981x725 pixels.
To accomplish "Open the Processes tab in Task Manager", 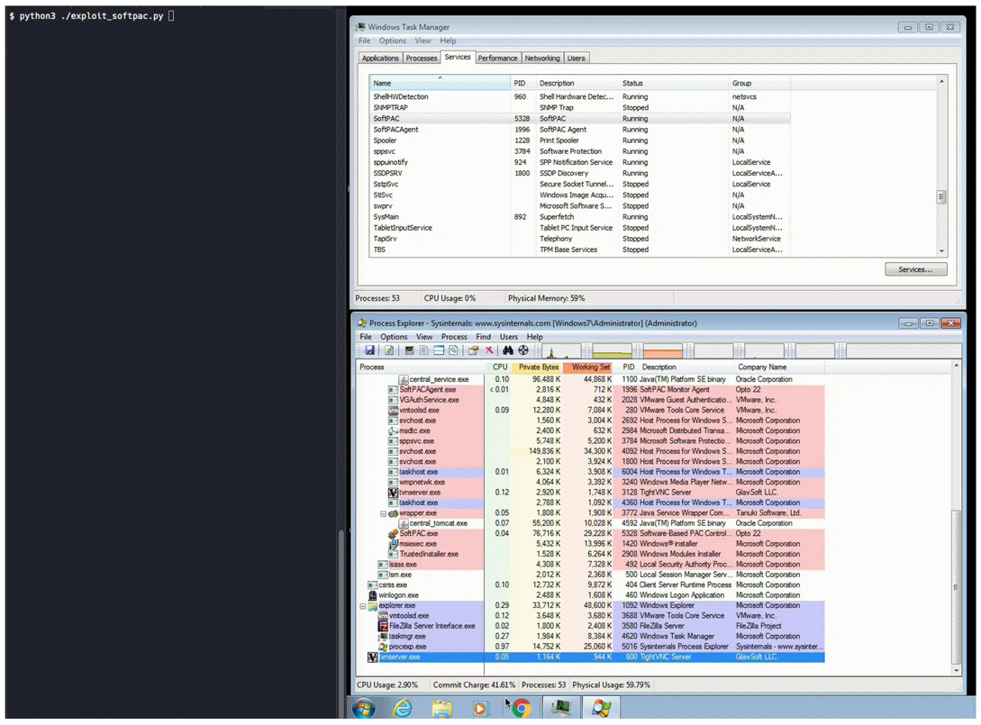I will point(421,58).
